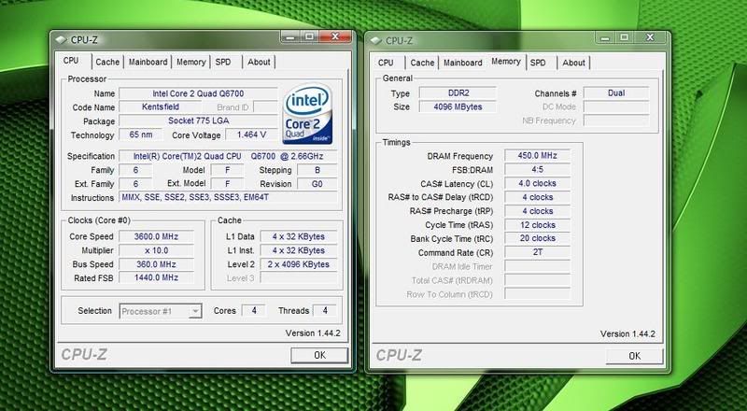Click Bank Cycle Time value 20 clocks
747x411 pixels.
[x=537, y=238]
